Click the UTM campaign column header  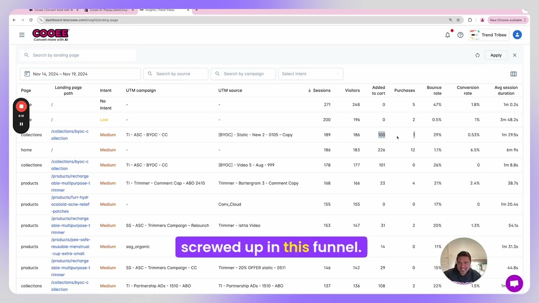pyautogui.click(x=141, y=90)
